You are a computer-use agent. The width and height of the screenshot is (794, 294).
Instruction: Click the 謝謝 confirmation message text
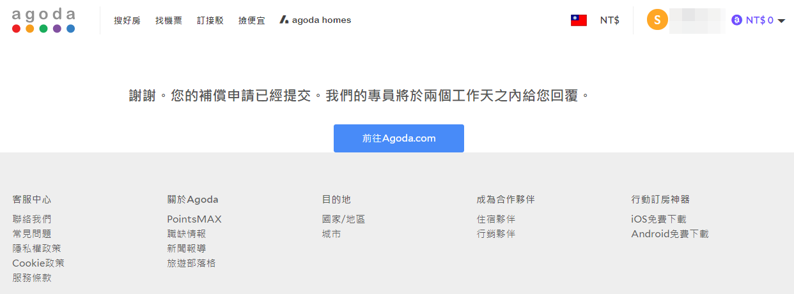click(359, 96)
